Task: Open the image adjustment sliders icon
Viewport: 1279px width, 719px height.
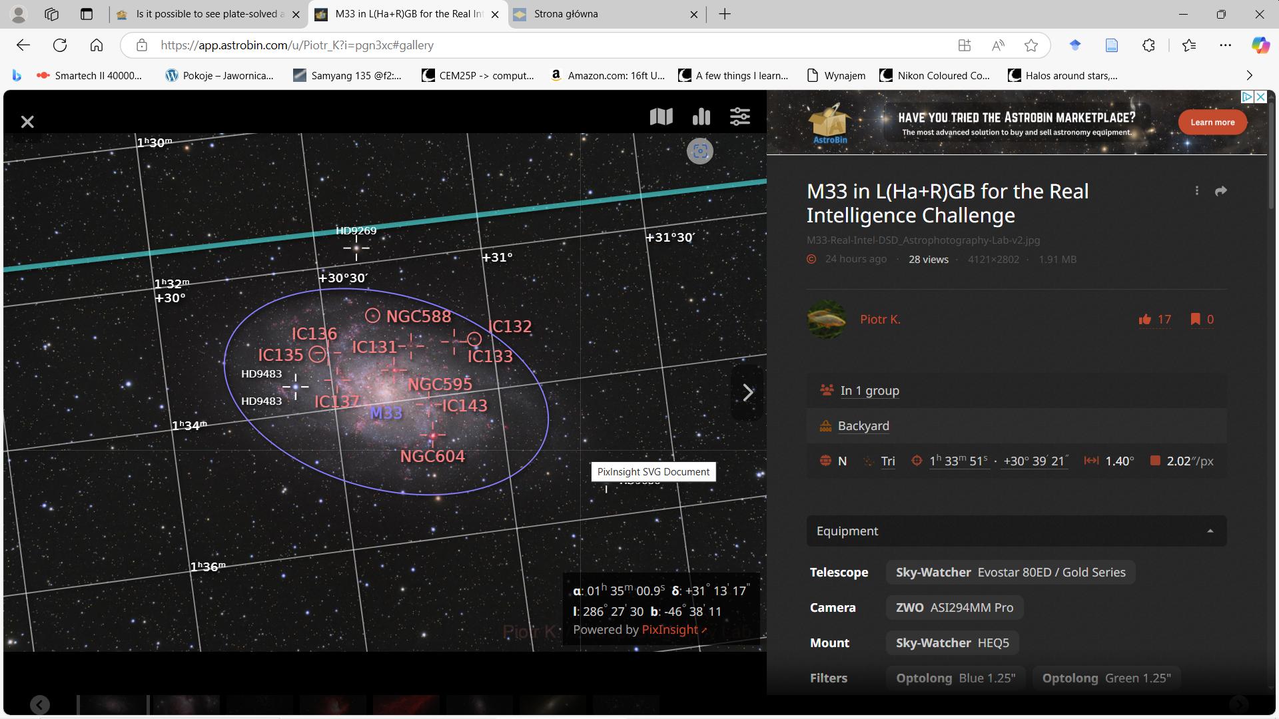Action: click(740, 117)
